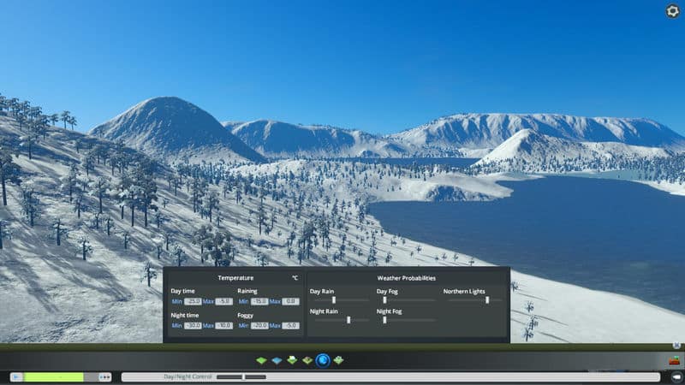Image resolution: width=685 pixels, height=385 pixels.
Task: Open the last tile icon in toolbar
Action: click(x=338, y=360)
